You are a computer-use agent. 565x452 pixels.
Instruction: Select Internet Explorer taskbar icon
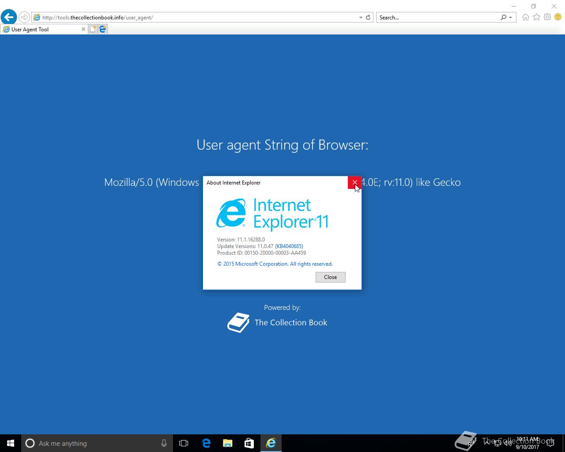[271, 443]
